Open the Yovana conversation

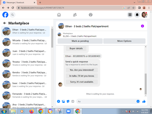coord(26,63)
